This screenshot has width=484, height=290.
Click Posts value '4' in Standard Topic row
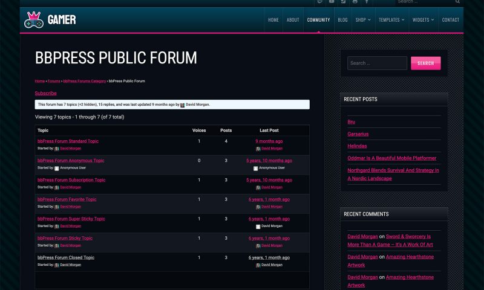(226, 141)
